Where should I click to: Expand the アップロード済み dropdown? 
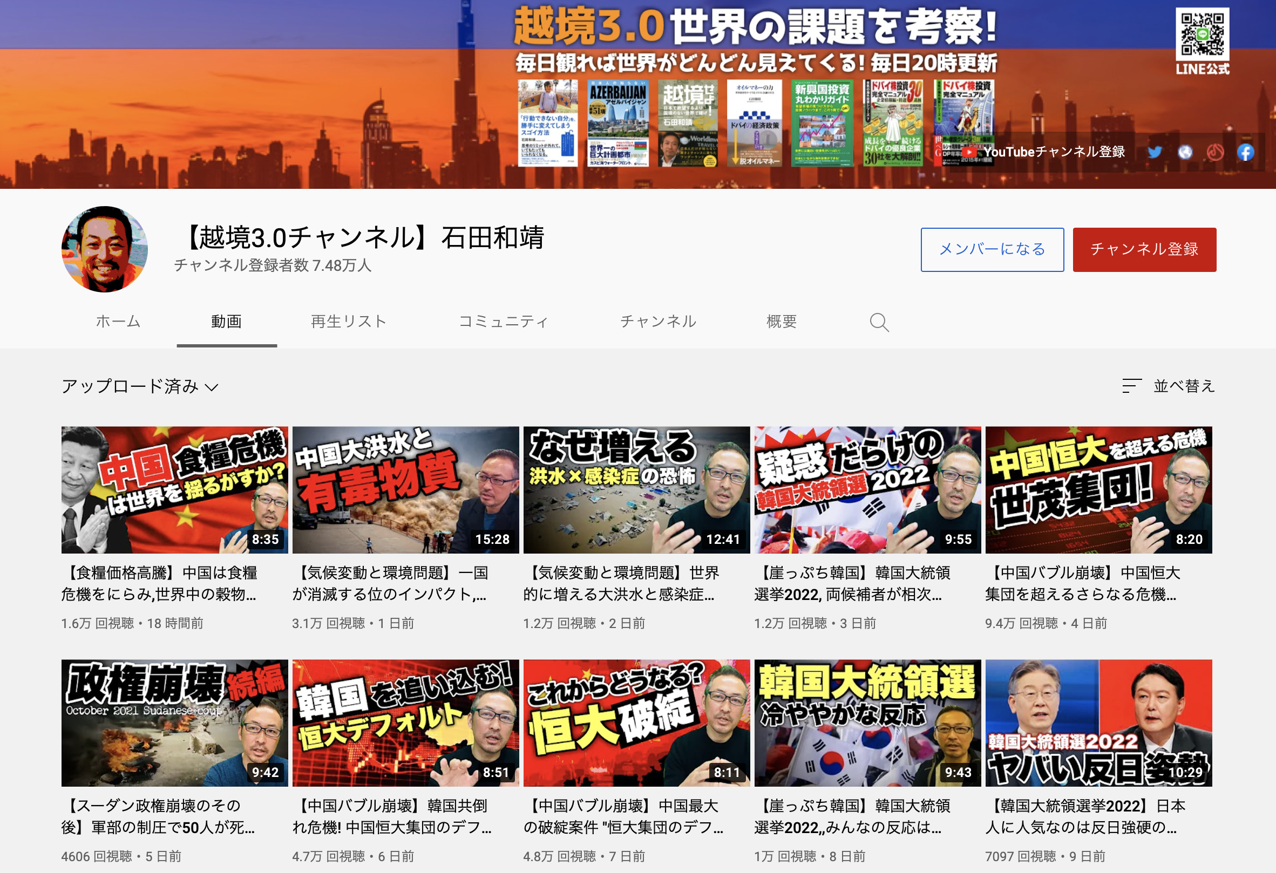(x=140, y=386)
